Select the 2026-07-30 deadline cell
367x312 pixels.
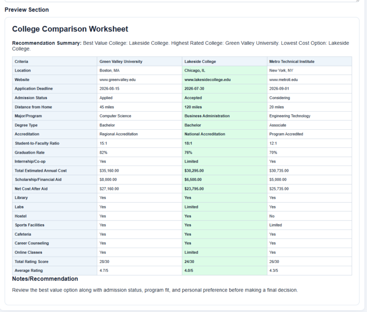tap(225, 89)
